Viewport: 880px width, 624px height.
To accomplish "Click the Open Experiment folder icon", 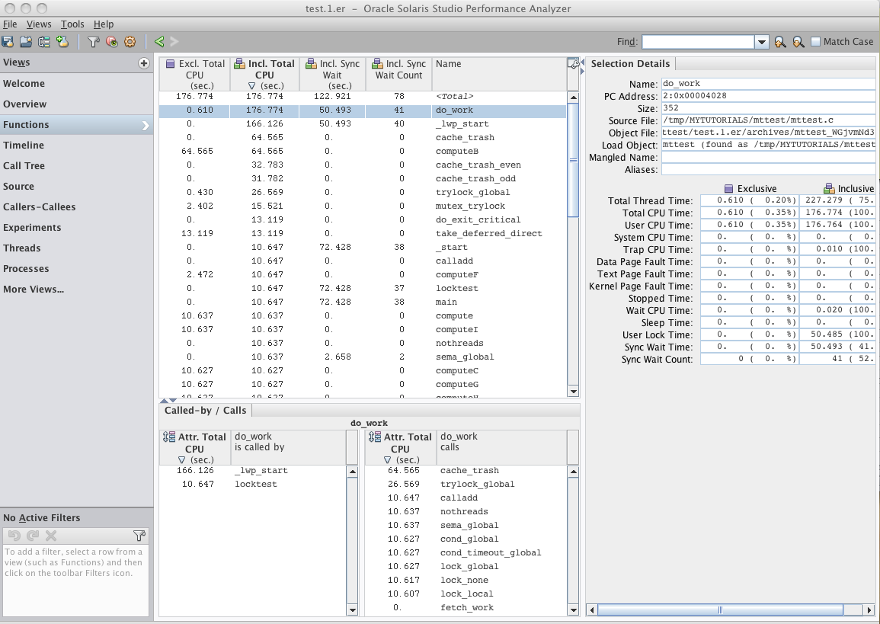I will [26, 42].
